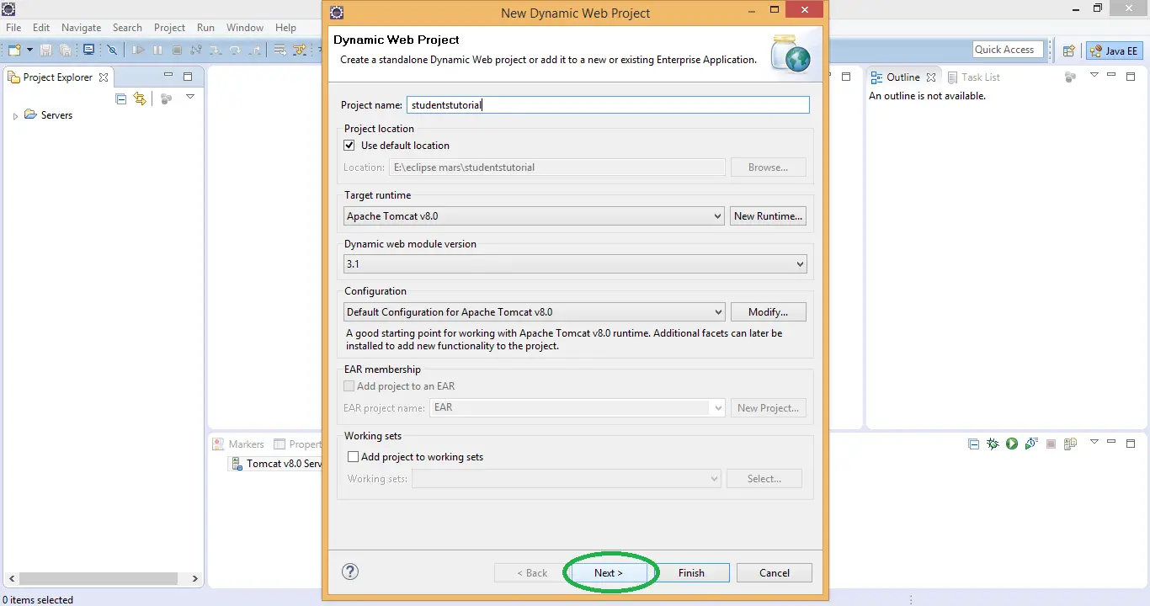Click the Project name text field
This screenshot has width=1150, height=606.
(x=608, y=105)
